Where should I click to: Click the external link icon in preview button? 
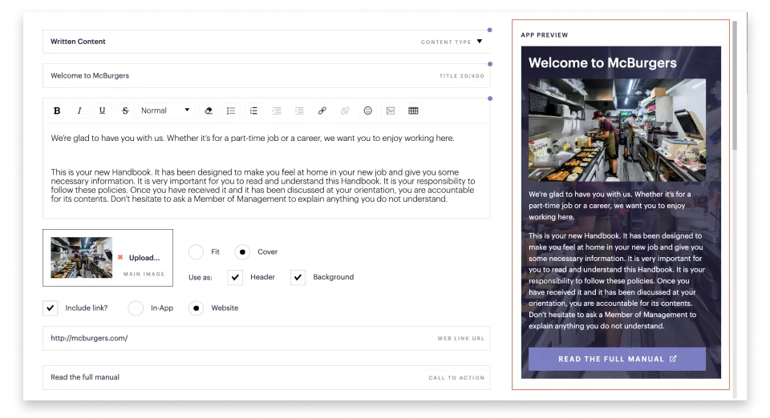click(x=673, y=359)
